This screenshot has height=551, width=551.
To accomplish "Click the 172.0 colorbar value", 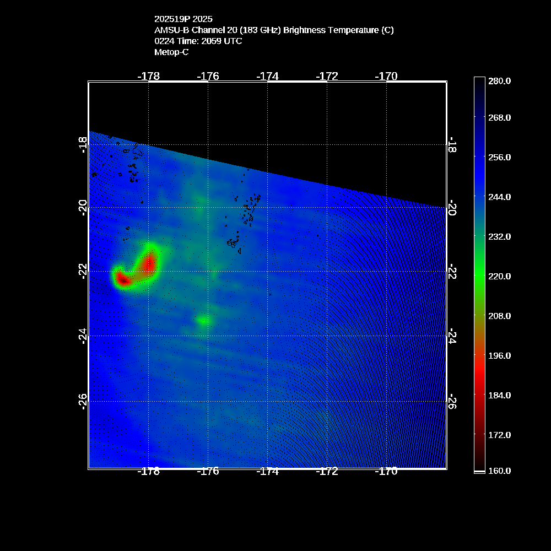I will coord(499,435).
